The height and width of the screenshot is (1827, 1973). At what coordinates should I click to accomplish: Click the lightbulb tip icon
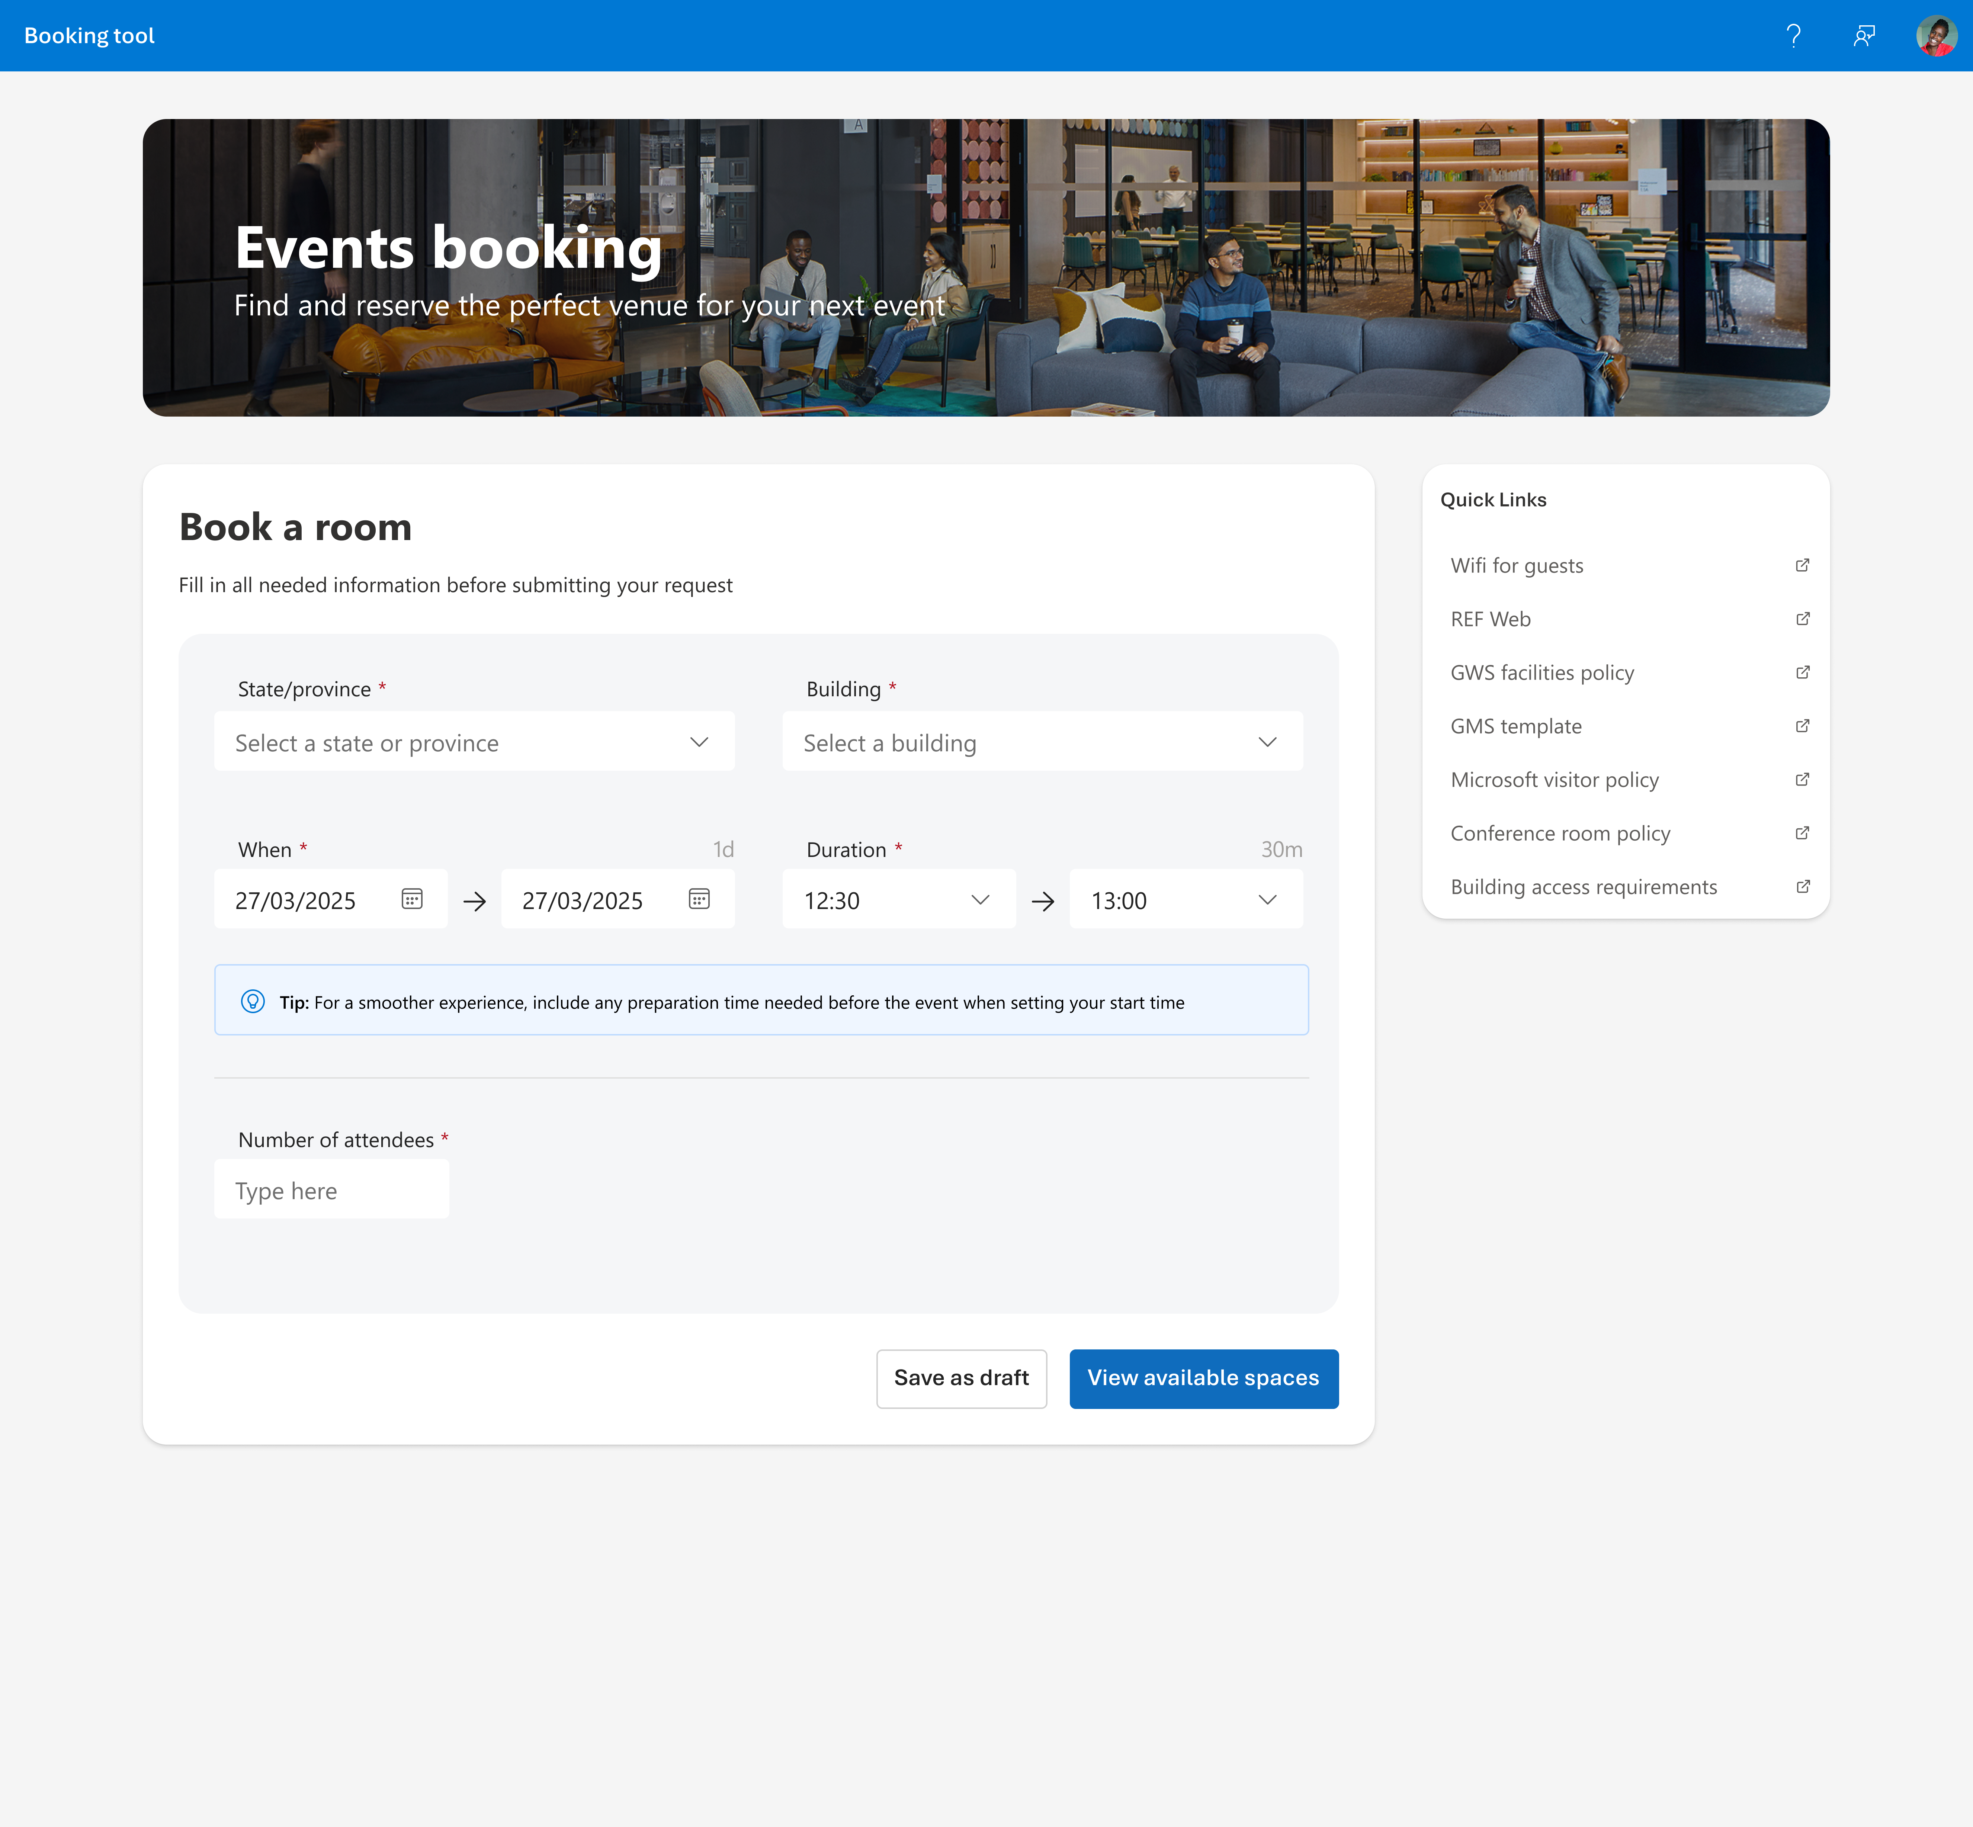253,1002
